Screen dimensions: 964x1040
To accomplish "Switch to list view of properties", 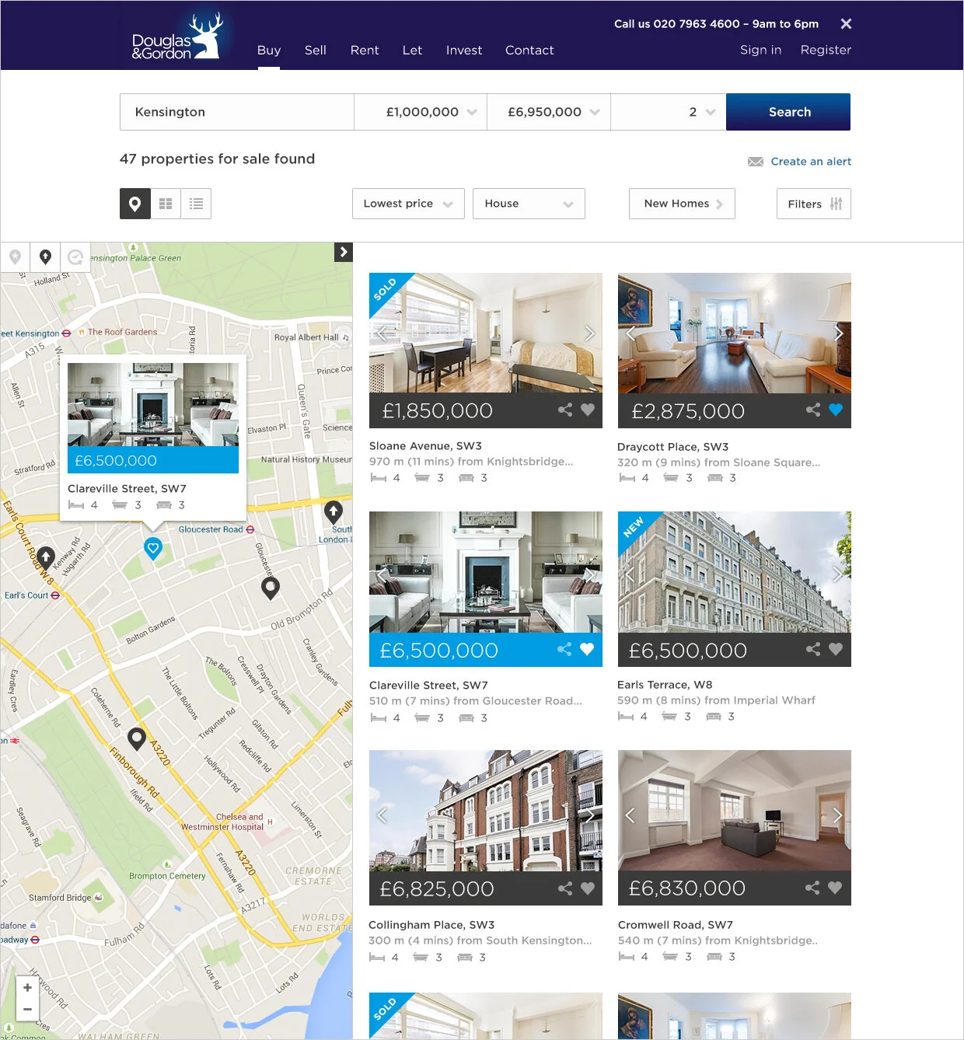I will (196, 204).
